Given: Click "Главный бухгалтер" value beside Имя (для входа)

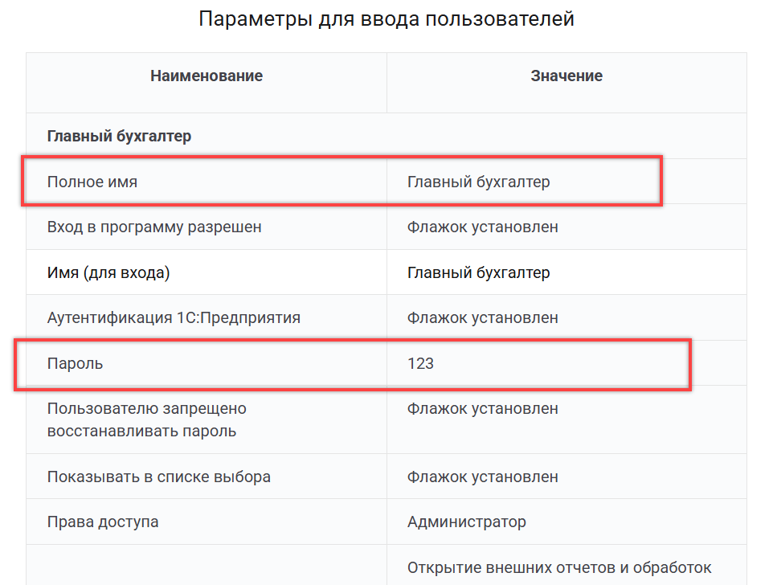Looking at the screenshot, I should click(x=479, y=272).
